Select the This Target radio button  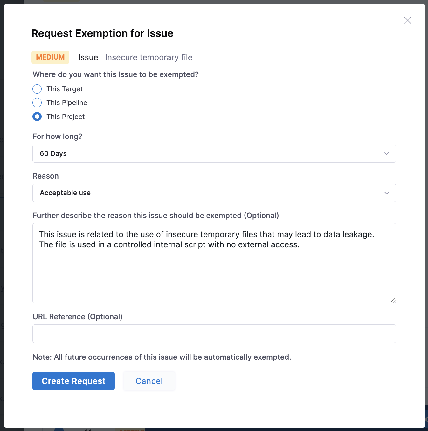[x=37, y=89]
